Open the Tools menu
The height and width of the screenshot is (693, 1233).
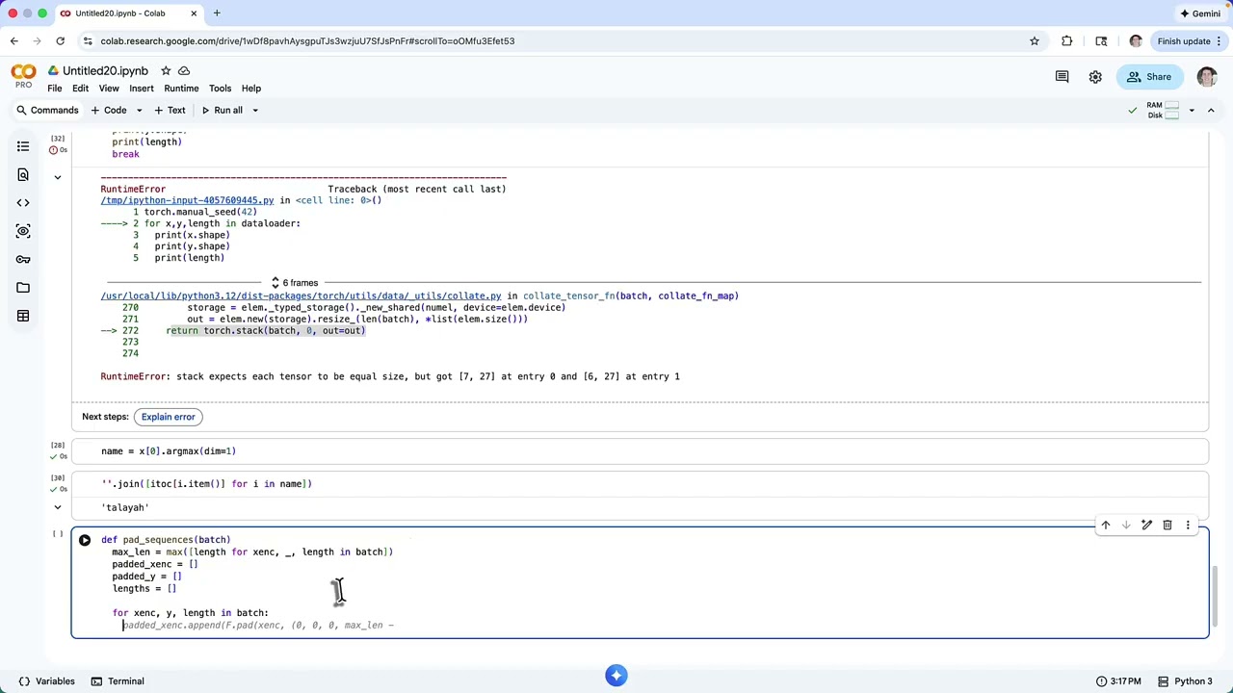point(220,89)
